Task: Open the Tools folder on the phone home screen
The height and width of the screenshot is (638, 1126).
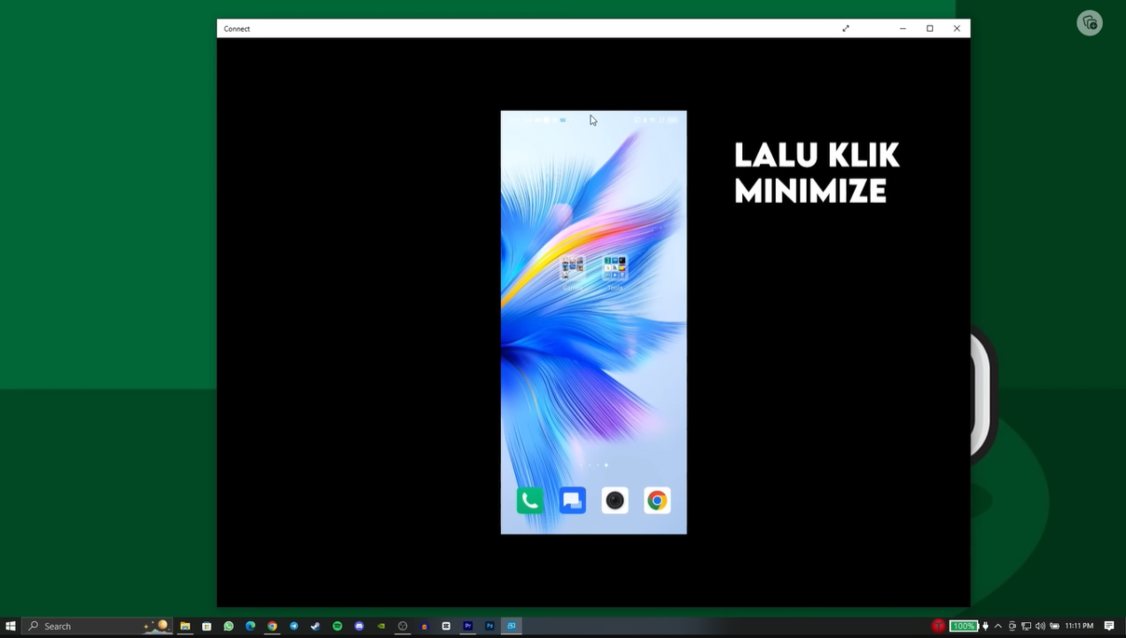Action: 614,264
